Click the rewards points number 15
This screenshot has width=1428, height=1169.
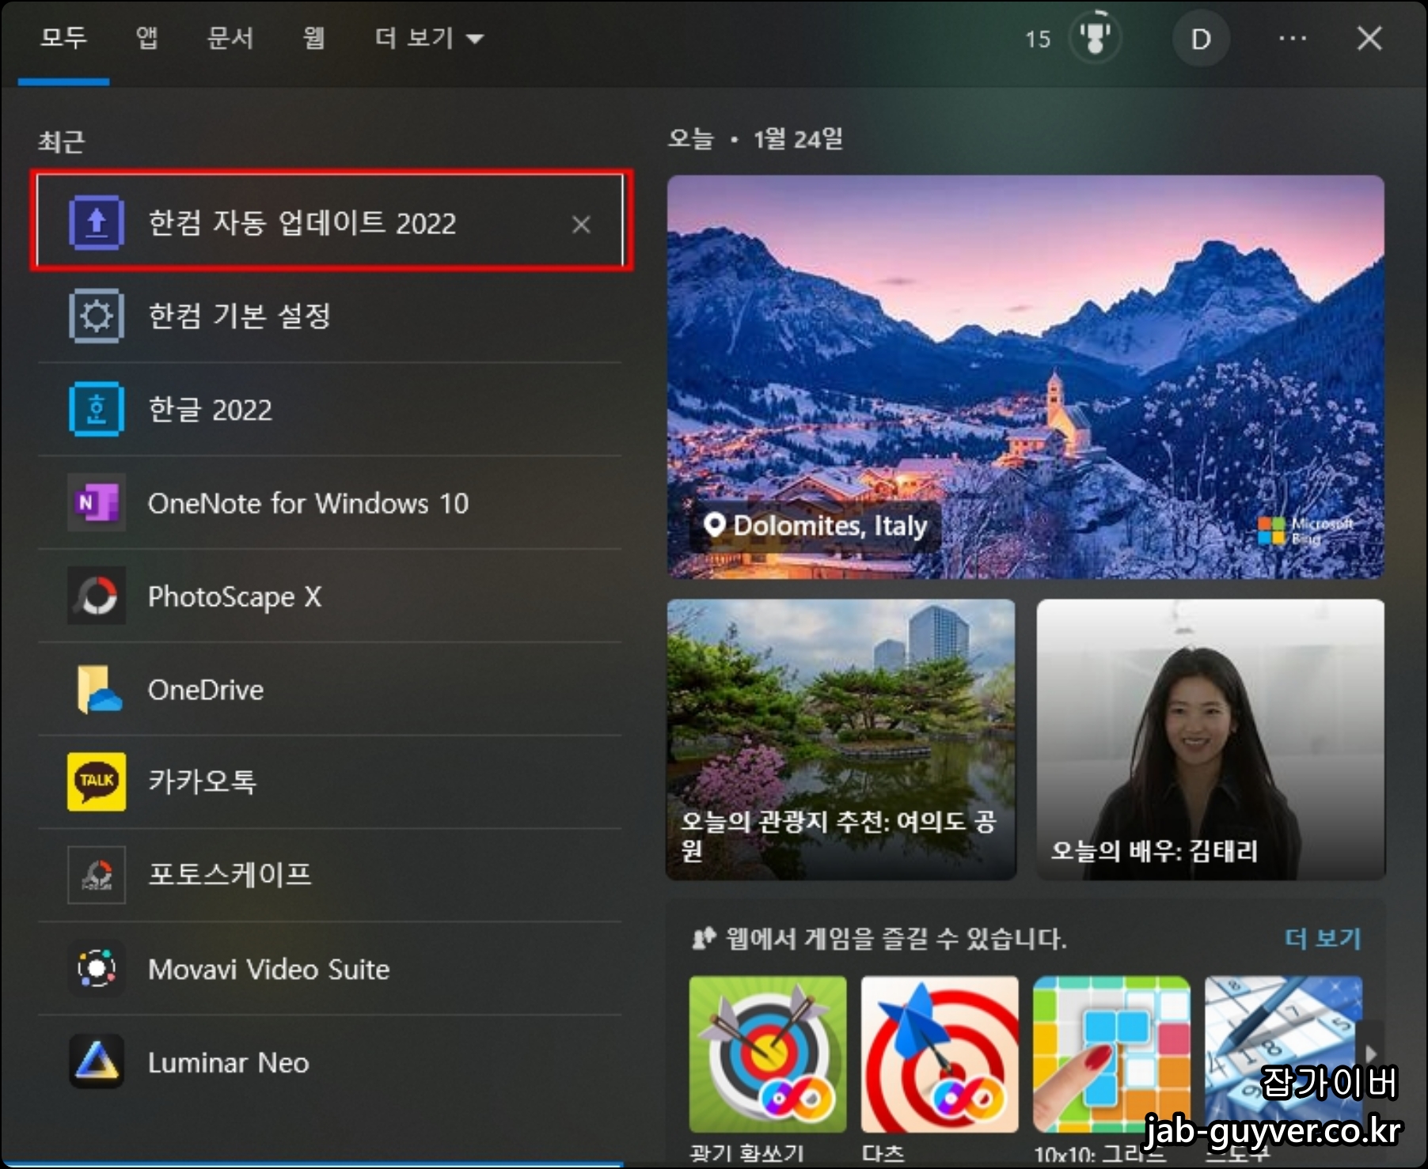(x=1038, y=39)
